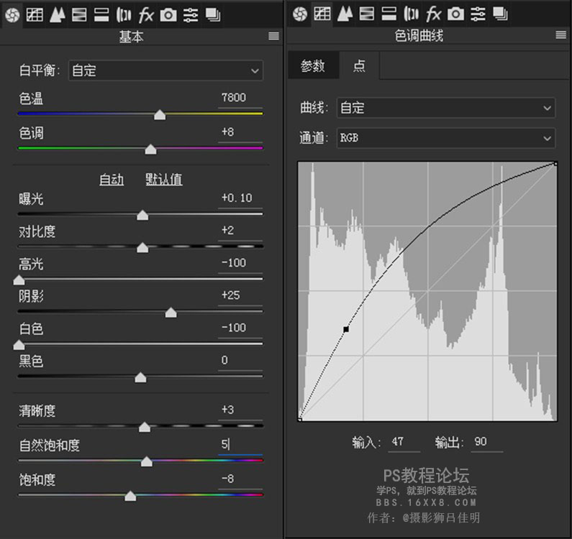Open Snapshots icon in right panel
This screenshot has width=572, height=539.
click(500, 14)
